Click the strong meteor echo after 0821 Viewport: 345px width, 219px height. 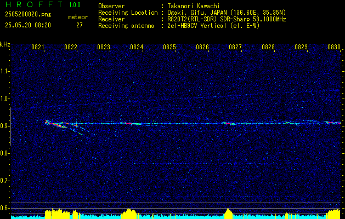56,124
